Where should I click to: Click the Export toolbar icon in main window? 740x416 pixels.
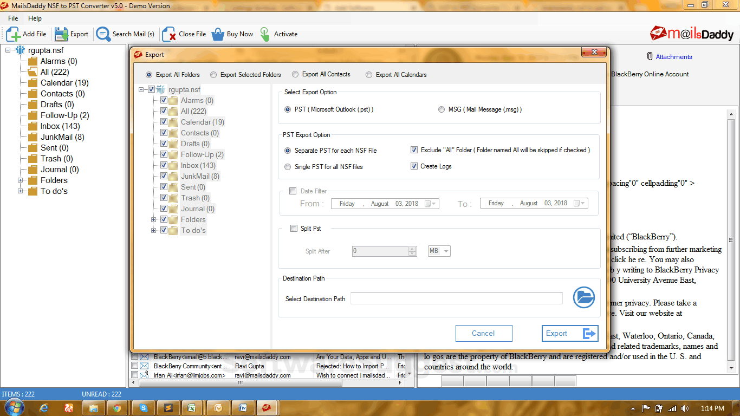61,34
